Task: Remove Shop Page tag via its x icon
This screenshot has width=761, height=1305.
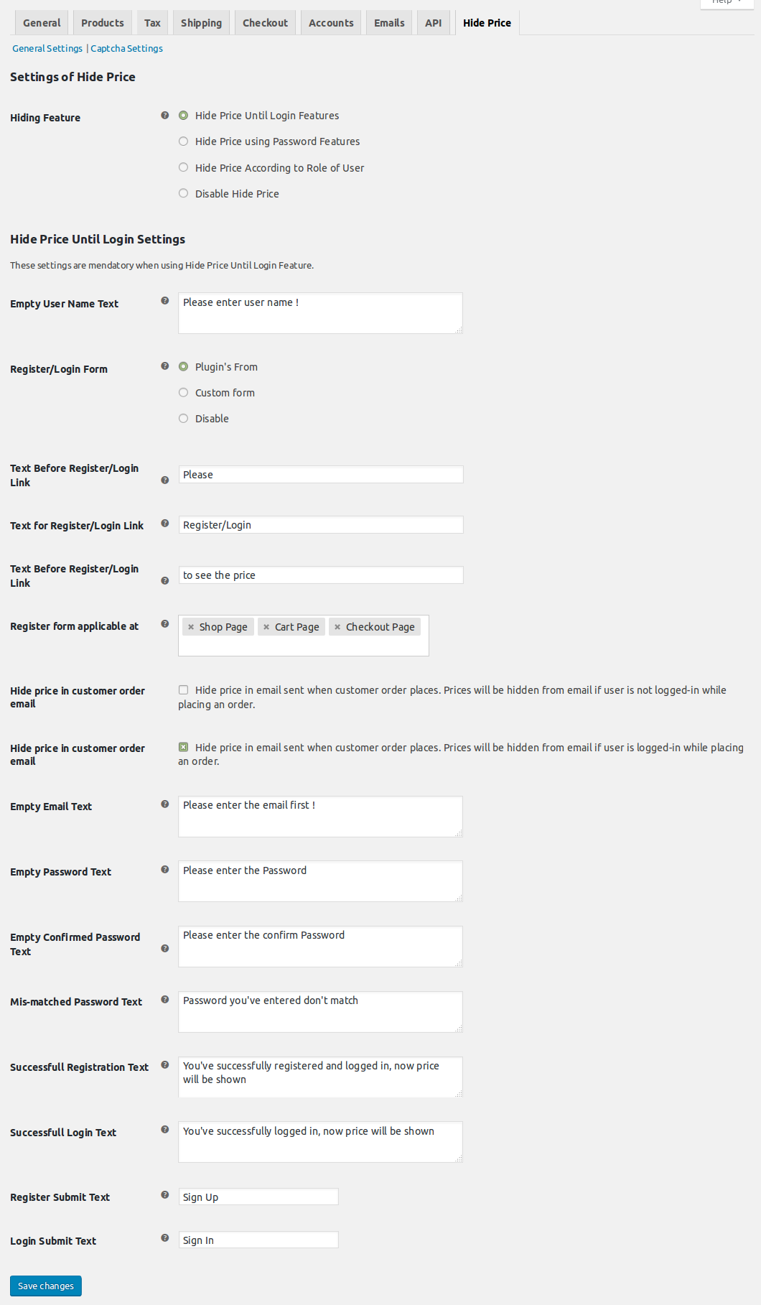Action: point(191,627)
